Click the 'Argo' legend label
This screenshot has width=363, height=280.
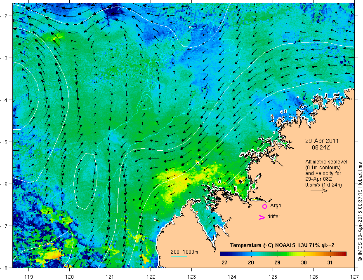coord(276,205)
